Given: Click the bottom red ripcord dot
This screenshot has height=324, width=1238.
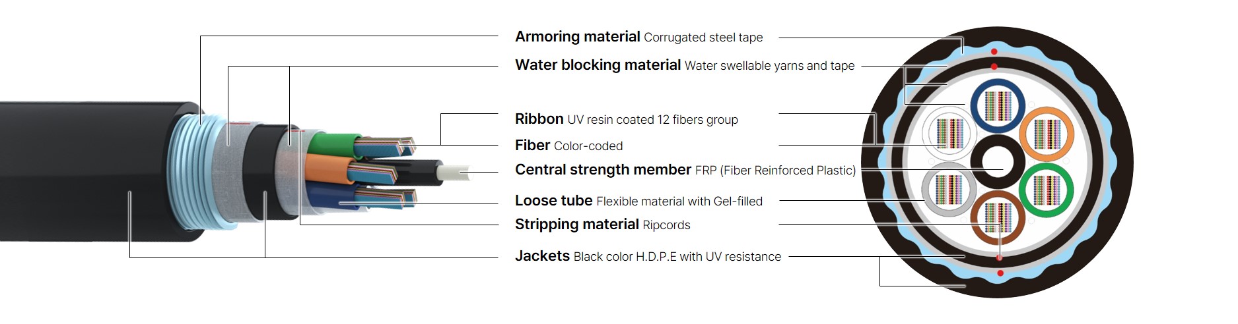Looking at the screenshot, I should point(1000,273).
